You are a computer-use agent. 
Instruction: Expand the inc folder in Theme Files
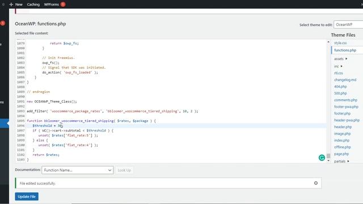pos(338,66)
